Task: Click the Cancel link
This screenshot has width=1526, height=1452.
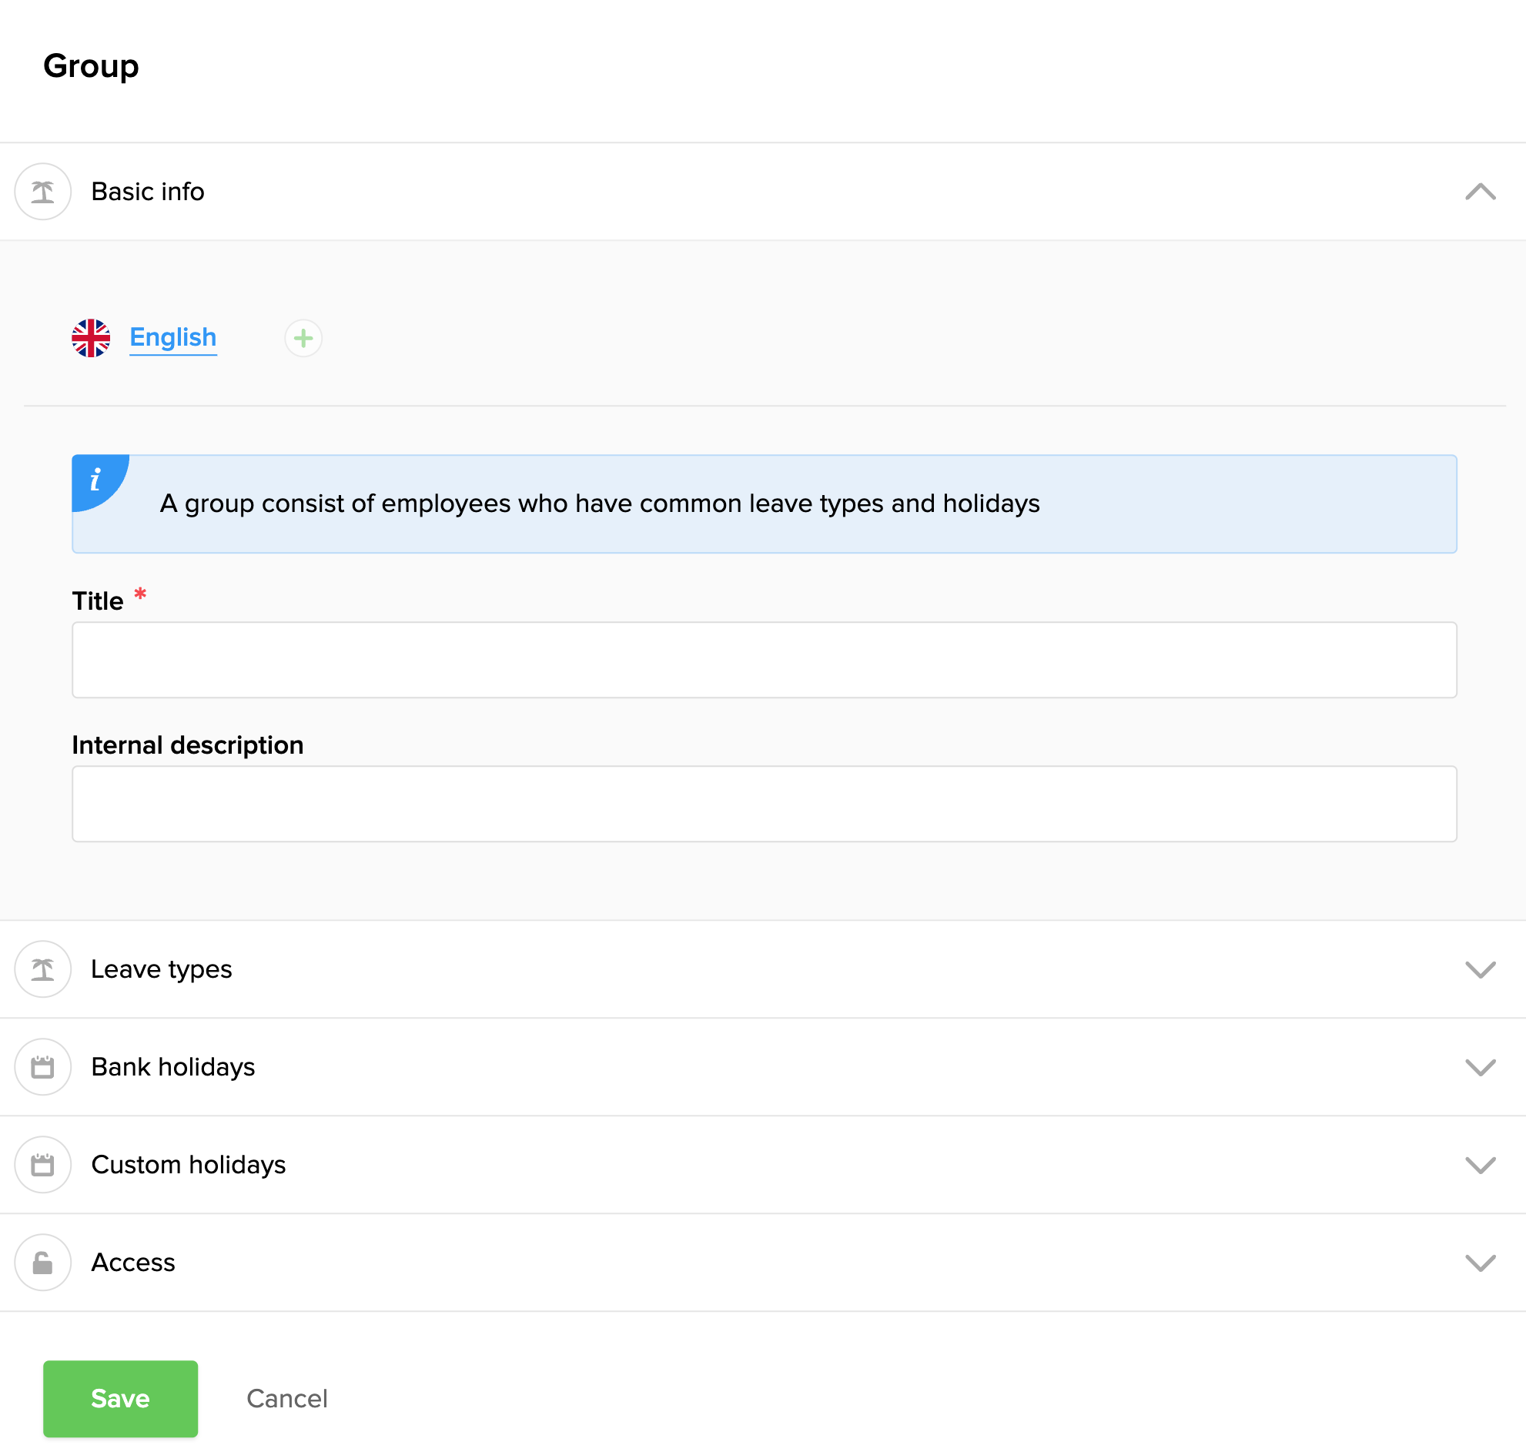Action: [x=286, y=1398]
